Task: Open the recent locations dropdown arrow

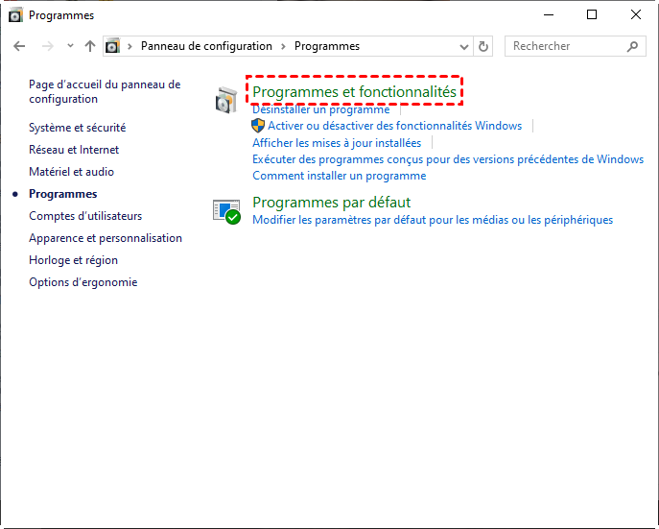Action: pyautogui.click(x=70, y=46)
